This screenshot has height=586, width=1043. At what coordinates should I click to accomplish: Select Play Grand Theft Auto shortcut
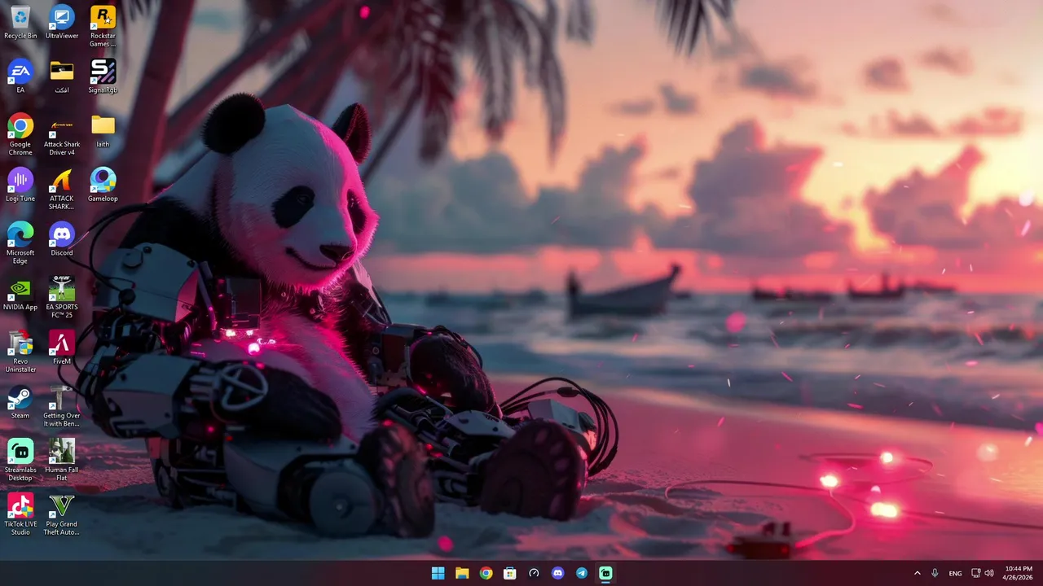tap(62, 514)
